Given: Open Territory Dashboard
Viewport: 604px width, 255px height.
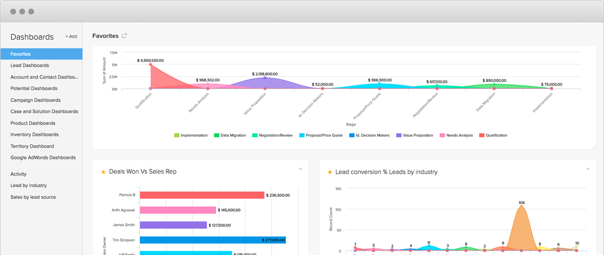Looking at the screenshot, I should (x=32, y=146).
